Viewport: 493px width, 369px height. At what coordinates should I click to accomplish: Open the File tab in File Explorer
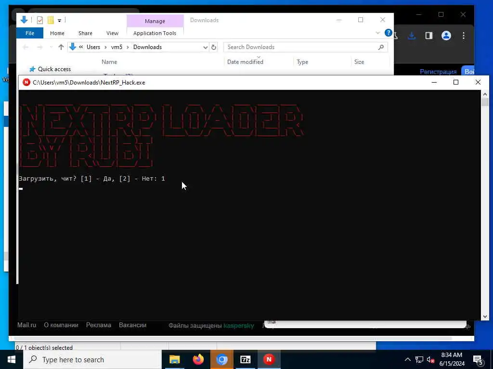click(x=30, y=33)
